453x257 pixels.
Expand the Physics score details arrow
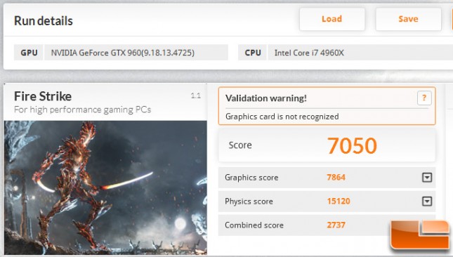coord(427,201)
